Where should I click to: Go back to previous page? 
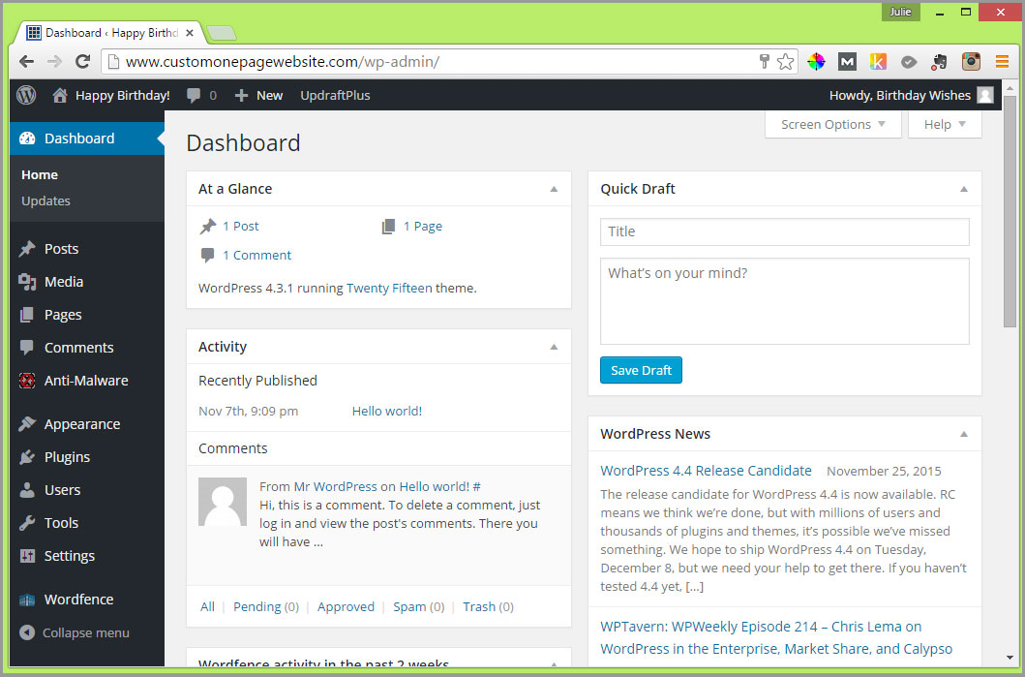pos(27,61)
